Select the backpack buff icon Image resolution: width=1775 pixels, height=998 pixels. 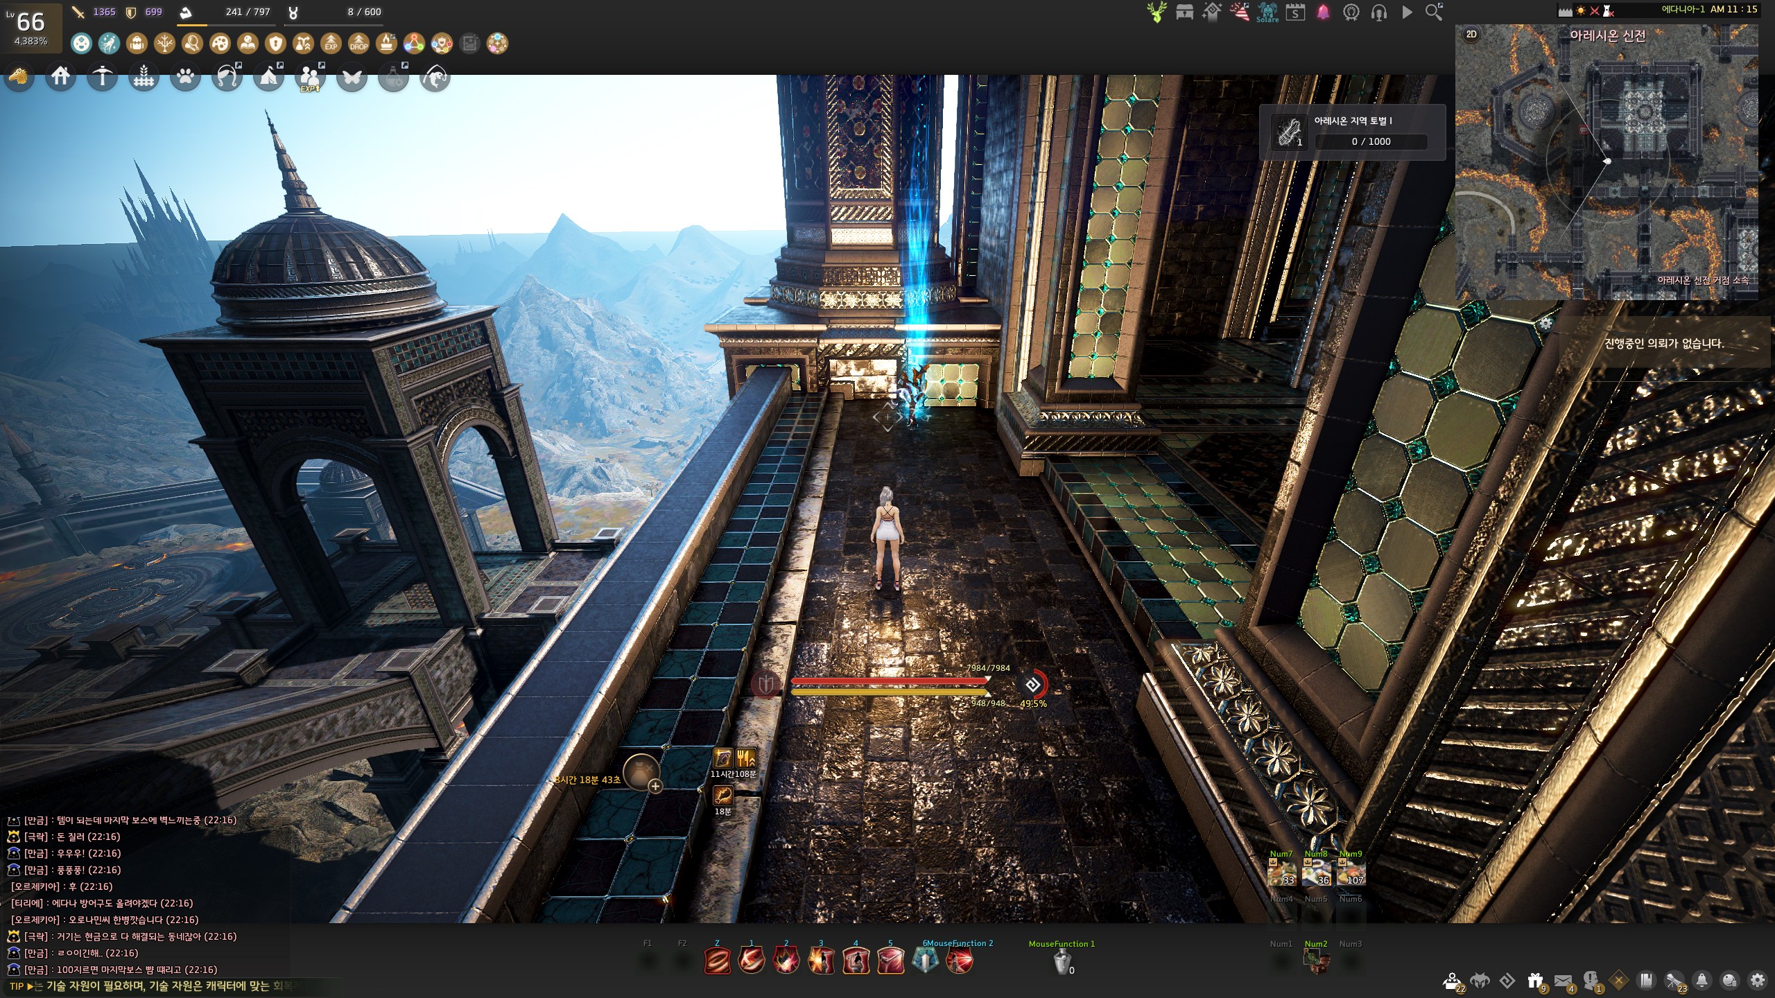pos(137,44)
